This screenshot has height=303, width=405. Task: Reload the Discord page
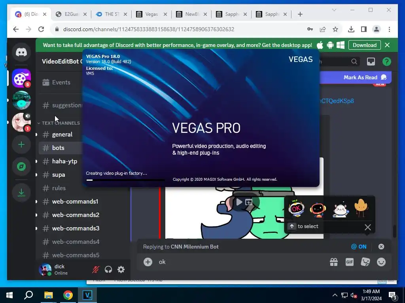(41, 29)
